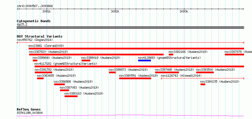Click the 3093k ruler position
Viewport: 252px width, 119px height.
(184, 11)
